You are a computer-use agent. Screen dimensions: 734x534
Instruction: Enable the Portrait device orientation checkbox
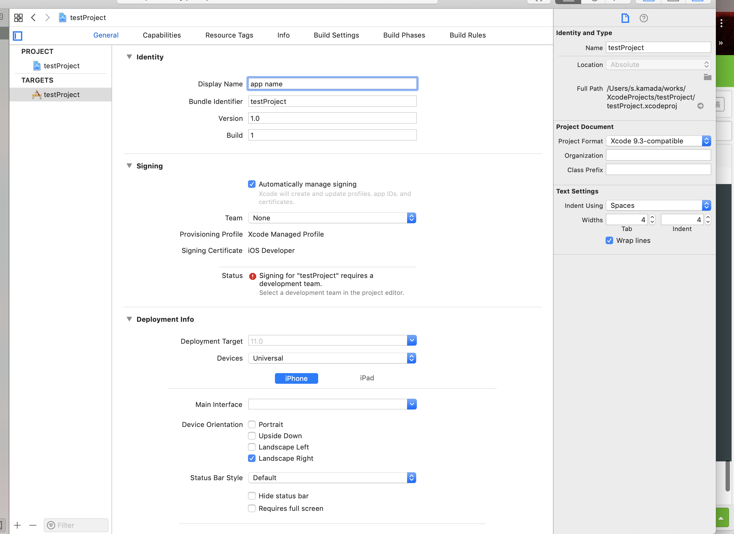click(x=252, y=424)
